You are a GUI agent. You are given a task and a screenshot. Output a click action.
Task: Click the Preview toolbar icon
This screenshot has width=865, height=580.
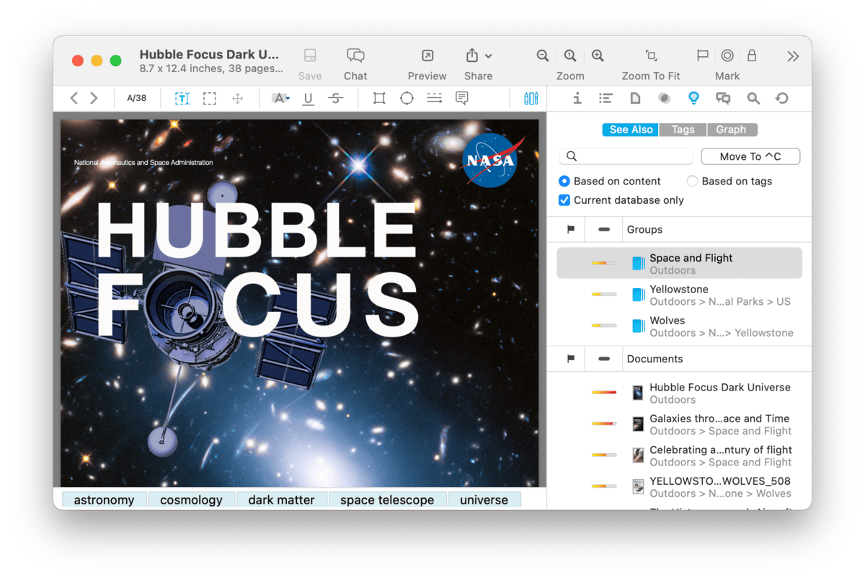[x=427, y=56]
